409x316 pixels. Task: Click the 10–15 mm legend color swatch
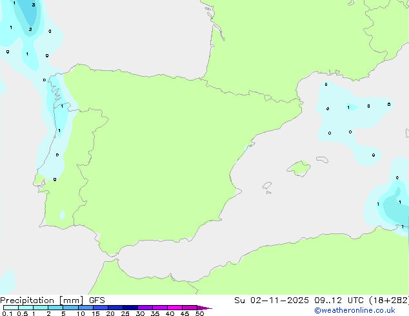point(86,308)
